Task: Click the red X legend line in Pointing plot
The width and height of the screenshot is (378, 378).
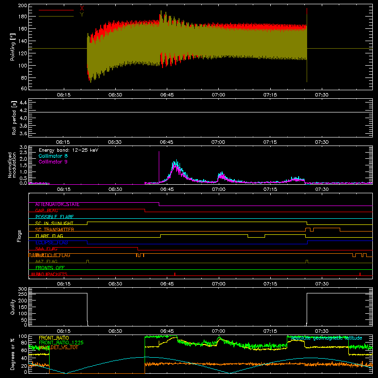Action: 56,10
